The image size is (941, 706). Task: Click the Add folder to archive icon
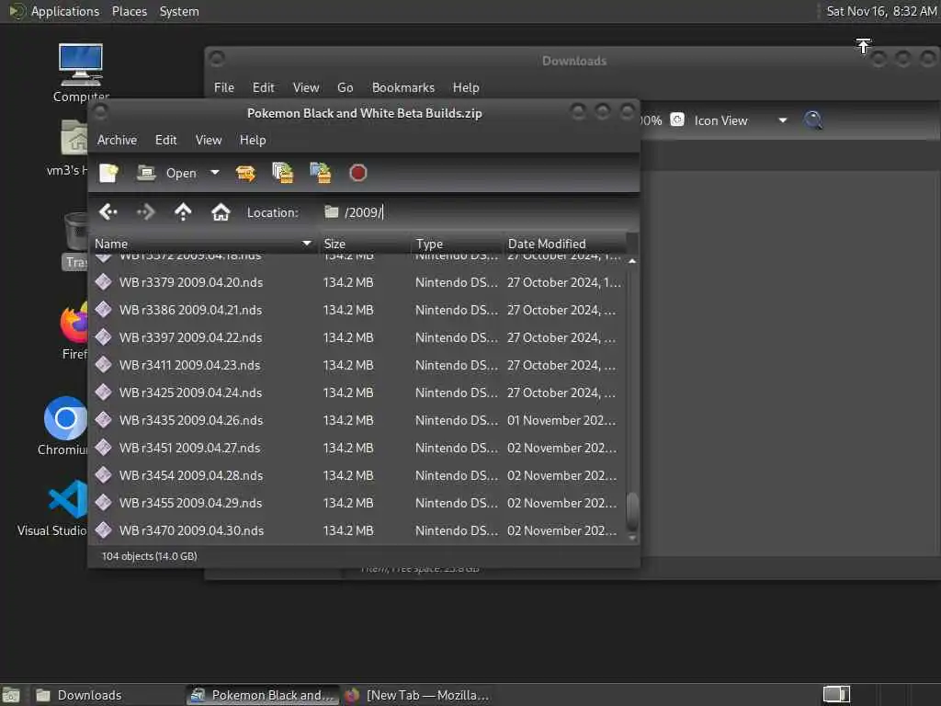point(321,173)
